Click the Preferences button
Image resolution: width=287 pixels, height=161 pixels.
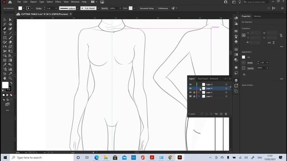163,8
